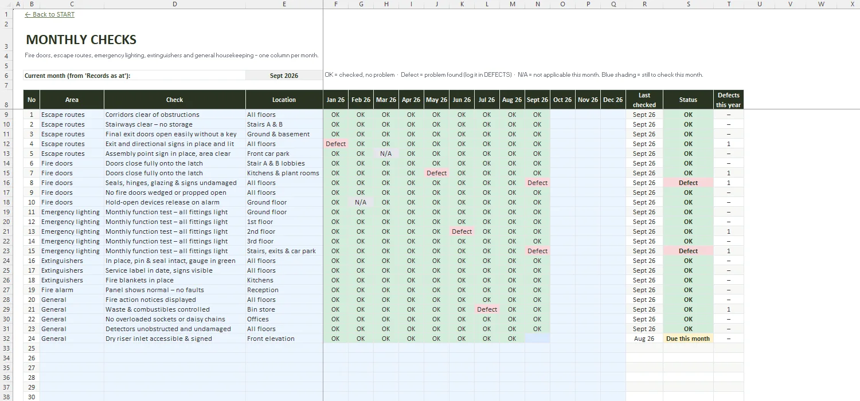Click the blue Sept 26 cell for Dry riser

tap(537, 339)
